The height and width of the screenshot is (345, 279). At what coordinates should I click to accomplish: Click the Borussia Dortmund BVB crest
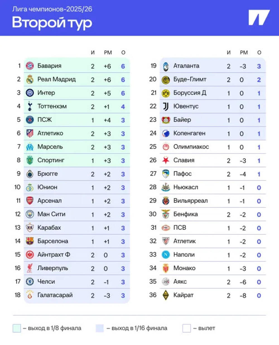pyautogui.click(x=166, y=93)
